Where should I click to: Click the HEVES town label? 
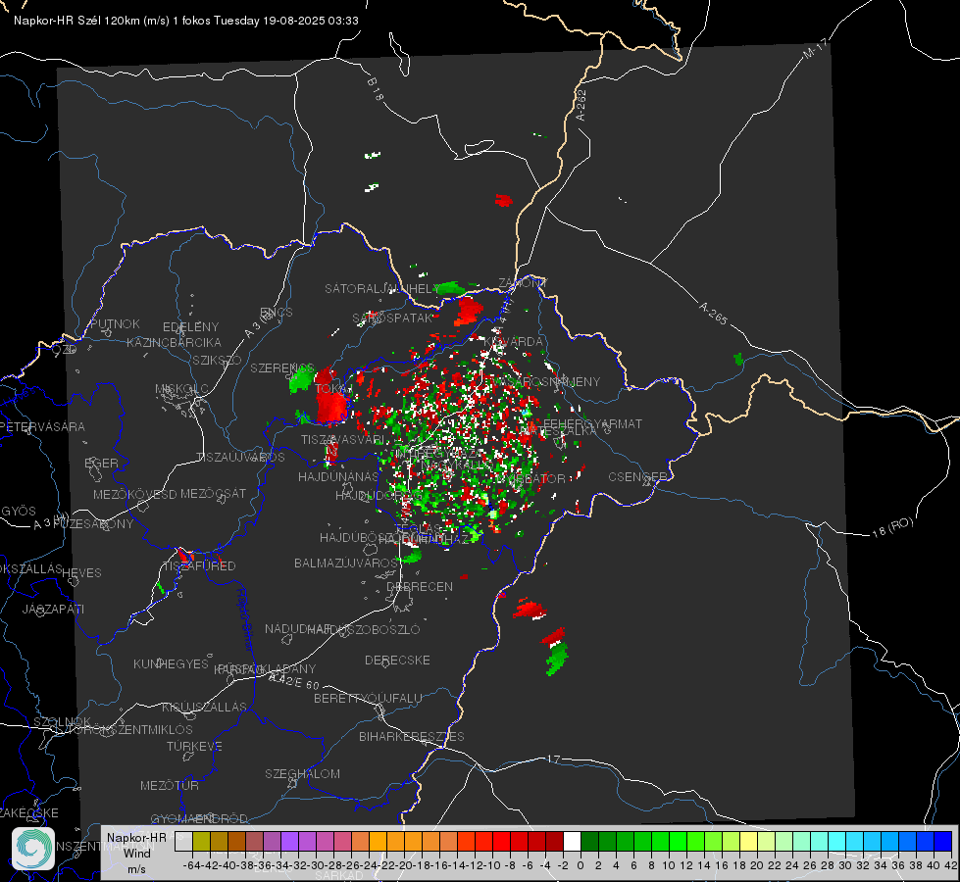pos(81,573)
